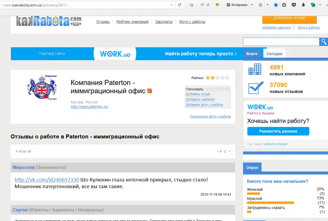
Task: Click the checkmark icon for new reviews
Action: coord(255,88)
